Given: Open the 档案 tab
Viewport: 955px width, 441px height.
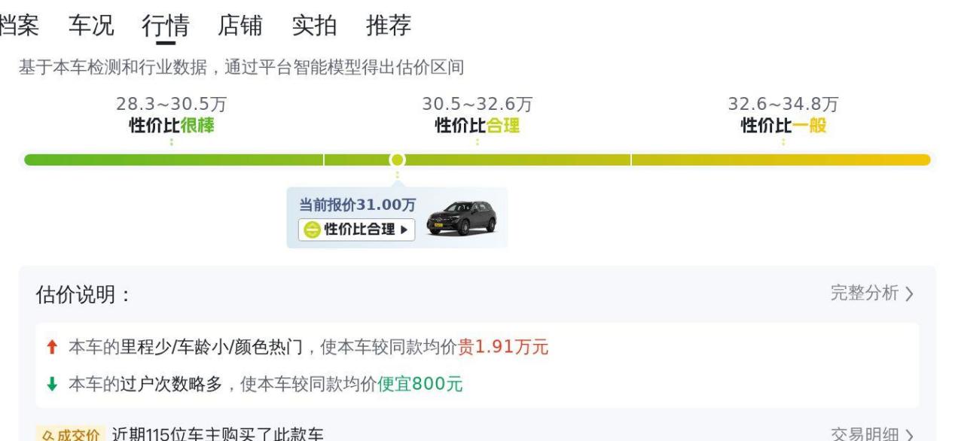Looking at the screenshot, I should (x=19, y=26).
